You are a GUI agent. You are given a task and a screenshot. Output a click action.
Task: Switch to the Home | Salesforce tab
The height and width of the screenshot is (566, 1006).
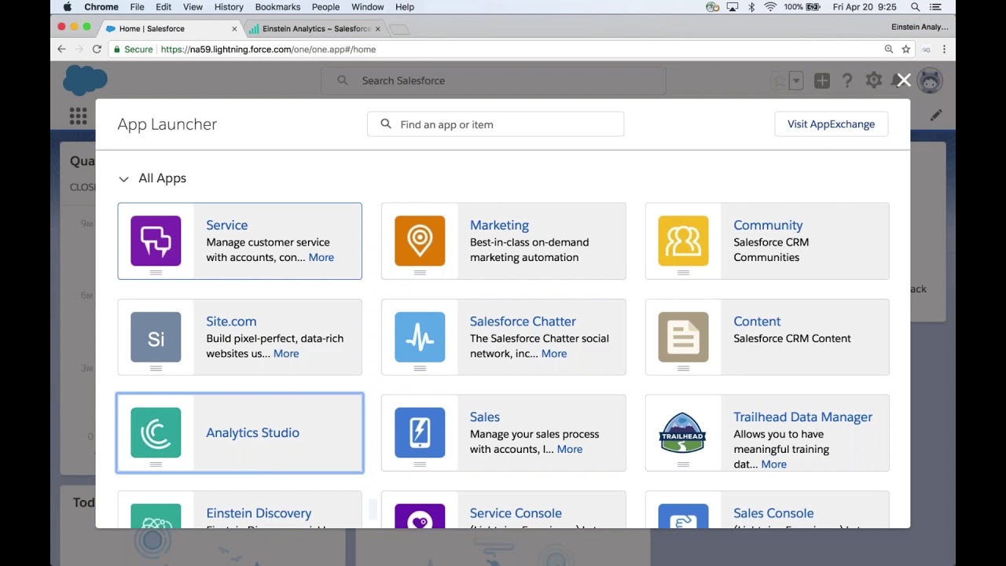(x=171, y=28)
